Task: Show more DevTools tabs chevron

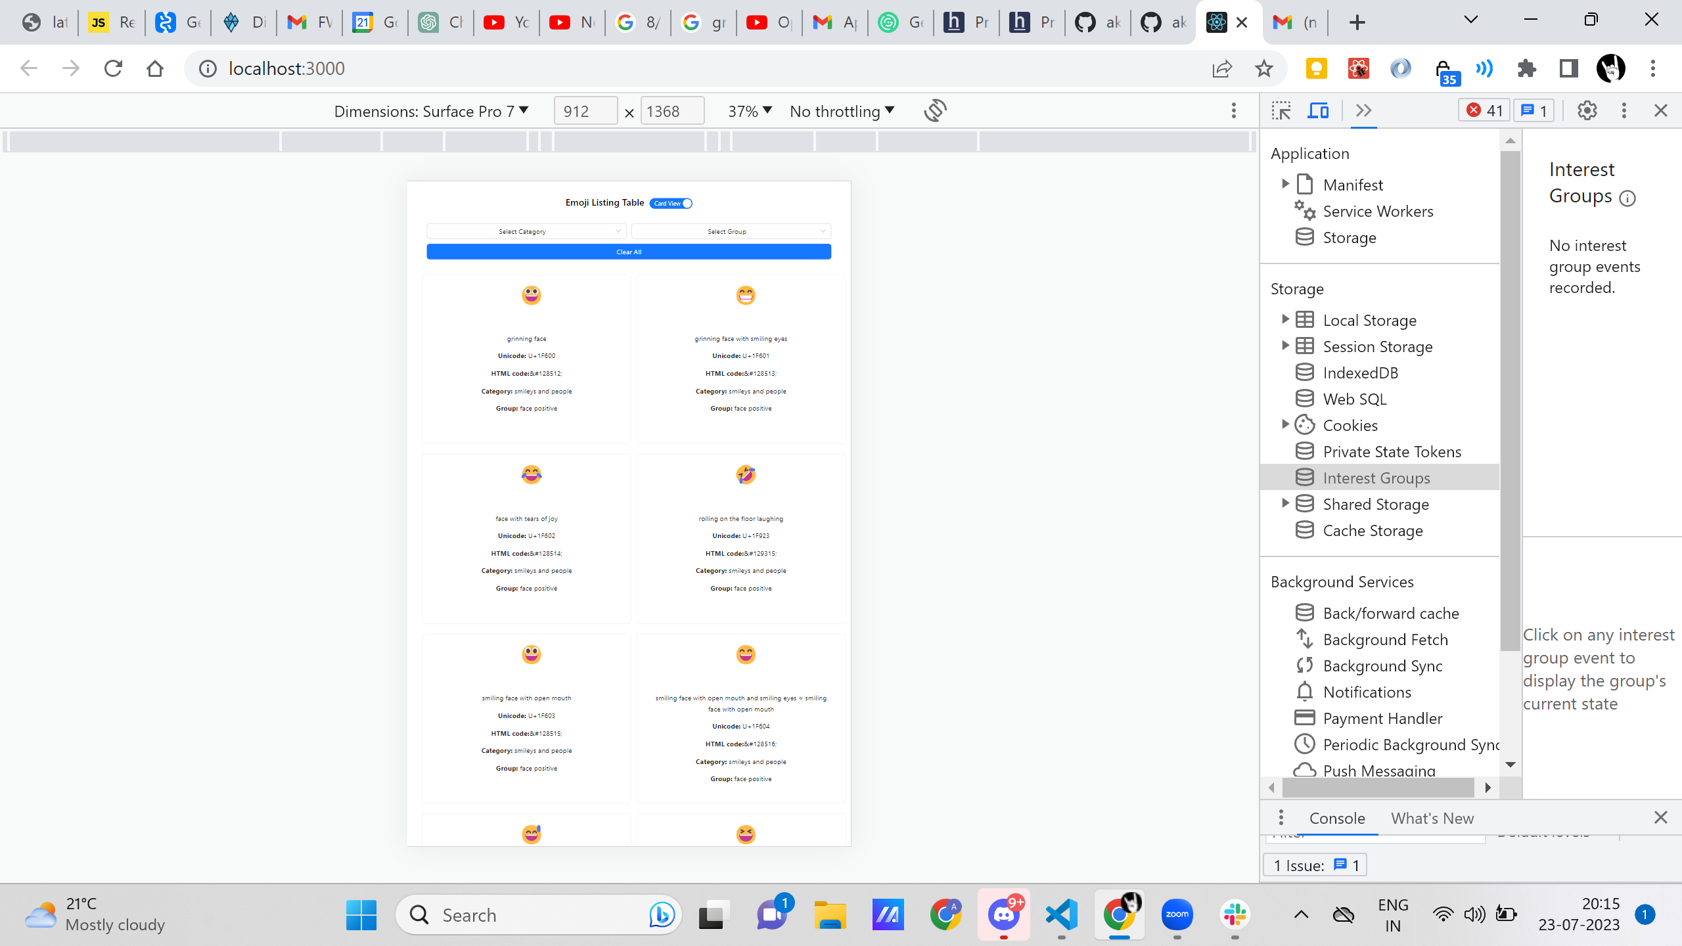Action: [1363, 110]
